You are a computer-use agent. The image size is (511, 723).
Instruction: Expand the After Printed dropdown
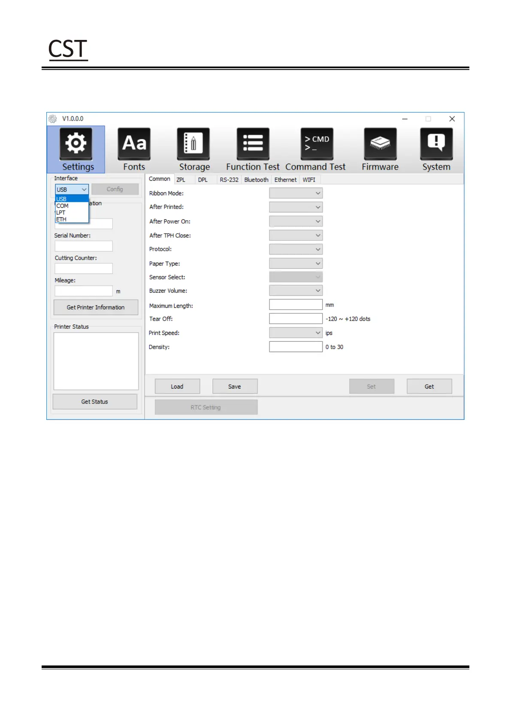296,207
